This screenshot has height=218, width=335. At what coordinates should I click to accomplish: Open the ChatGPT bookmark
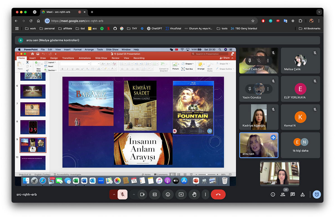tap(154, 29)
